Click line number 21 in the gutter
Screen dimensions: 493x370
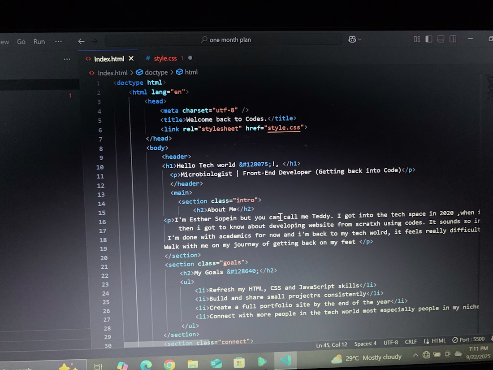click(104, 267)
